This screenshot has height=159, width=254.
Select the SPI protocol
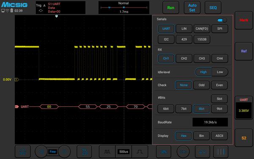(x=220, y=29)
